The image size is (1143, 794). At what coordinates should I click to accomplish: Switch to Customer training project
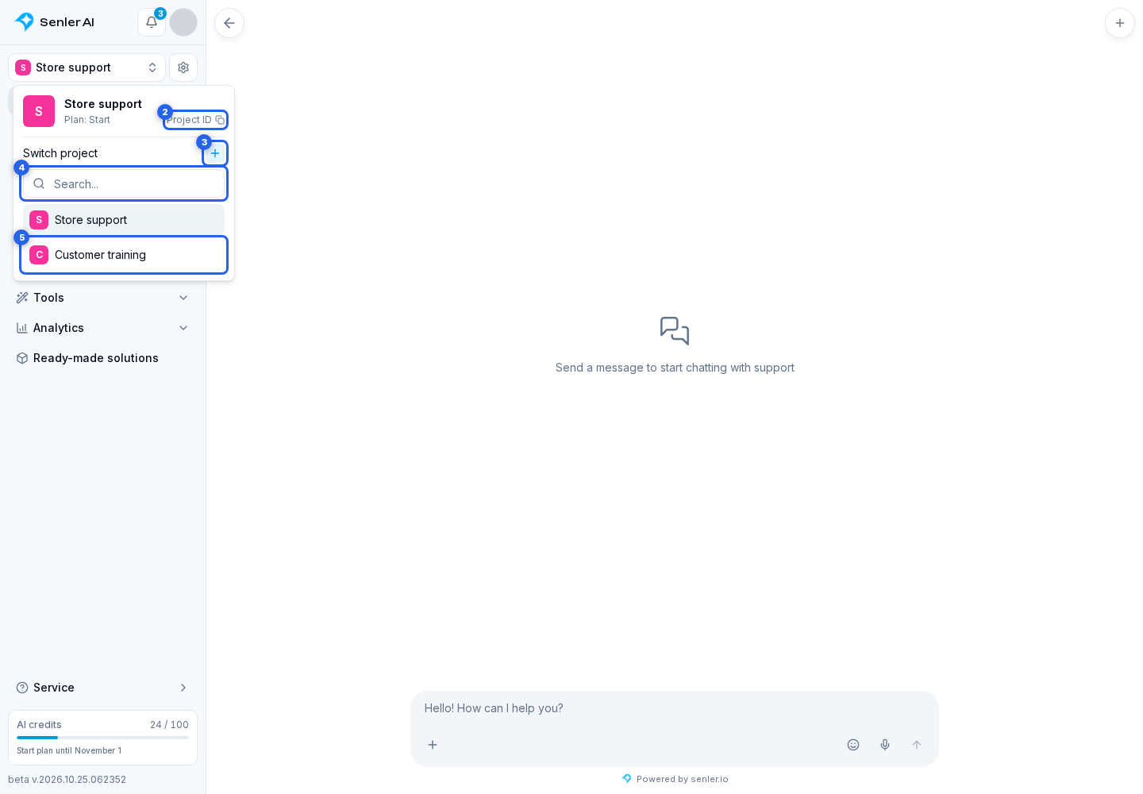click(124, 255)
